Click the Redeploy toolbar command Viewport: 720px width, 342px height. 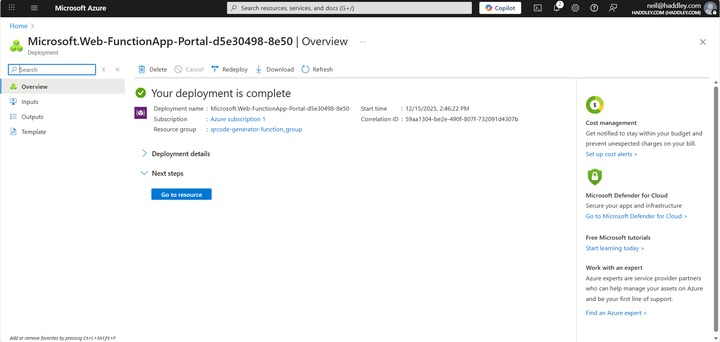pos(229,69)
